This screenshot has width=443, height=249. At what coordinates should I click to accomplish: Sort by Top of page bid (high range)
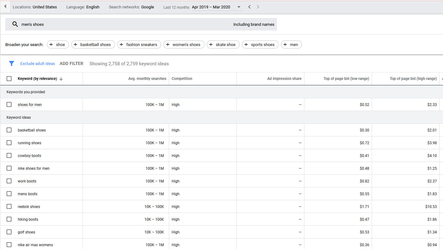pyautogui.click(x=413, y=79)
